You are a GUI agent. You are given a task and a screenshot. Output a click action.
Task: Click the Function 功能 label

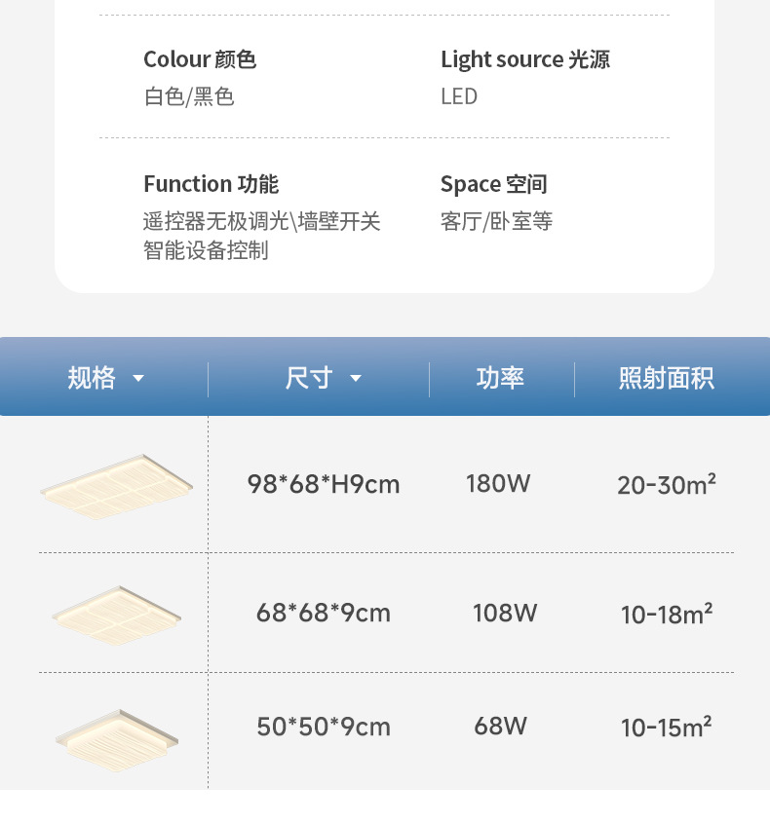coord(211,184)
